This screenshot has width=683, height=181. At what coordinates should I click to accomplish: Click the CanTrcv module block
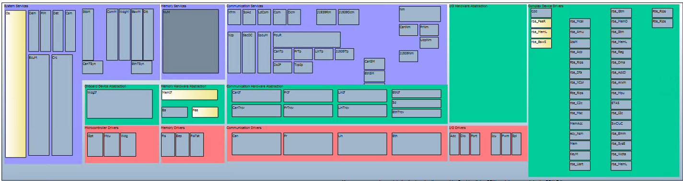click(256, 111)
